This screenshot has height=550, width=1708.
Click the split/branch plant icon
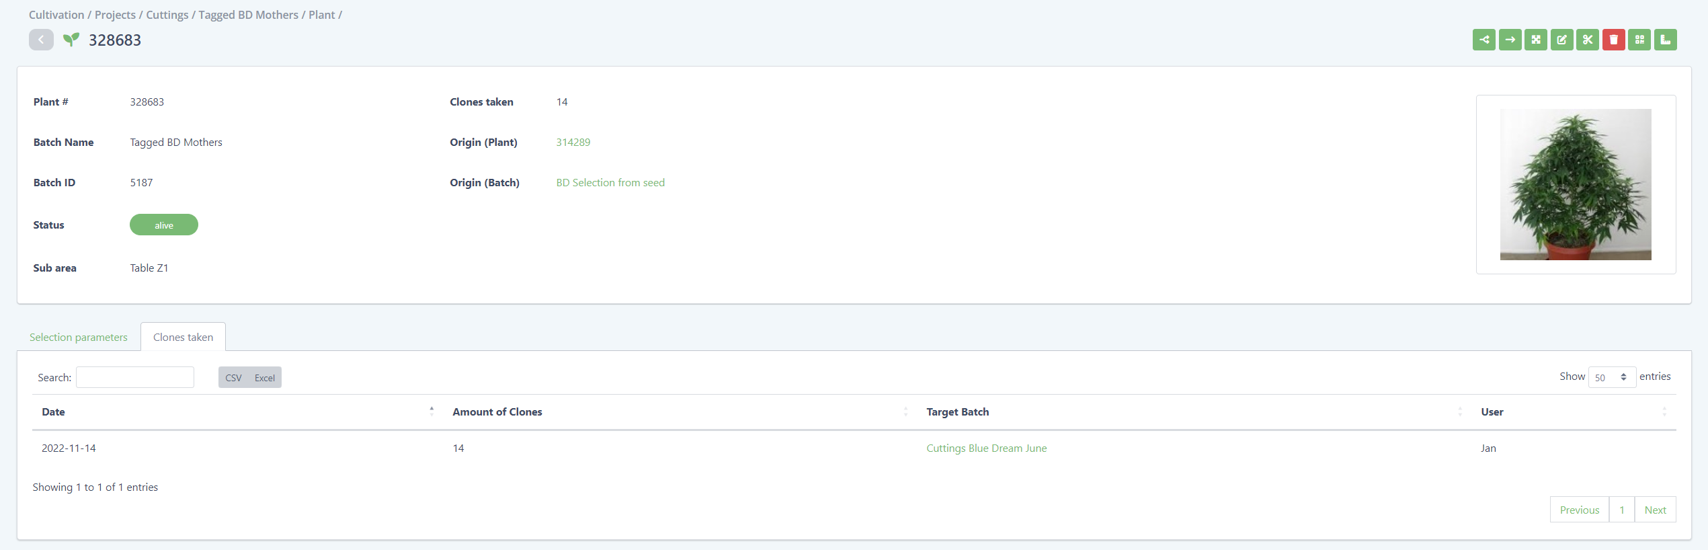point(1483,40)
